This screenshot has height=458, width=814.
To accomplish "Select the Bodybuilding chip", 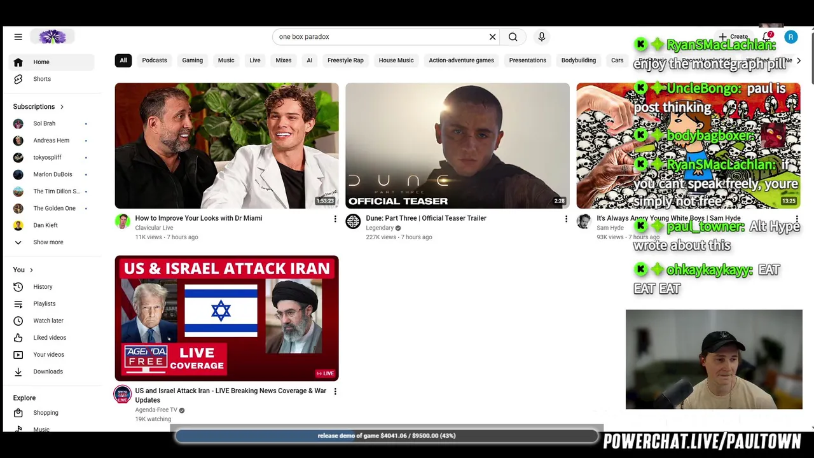I will pos(579,60).
